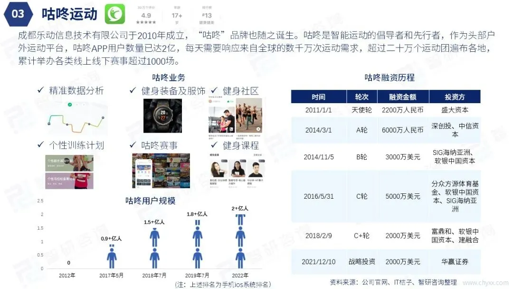Viewport: 513px width, 289px height.
Task: Click the 战略投资 round cell
Action: point(362,262)
